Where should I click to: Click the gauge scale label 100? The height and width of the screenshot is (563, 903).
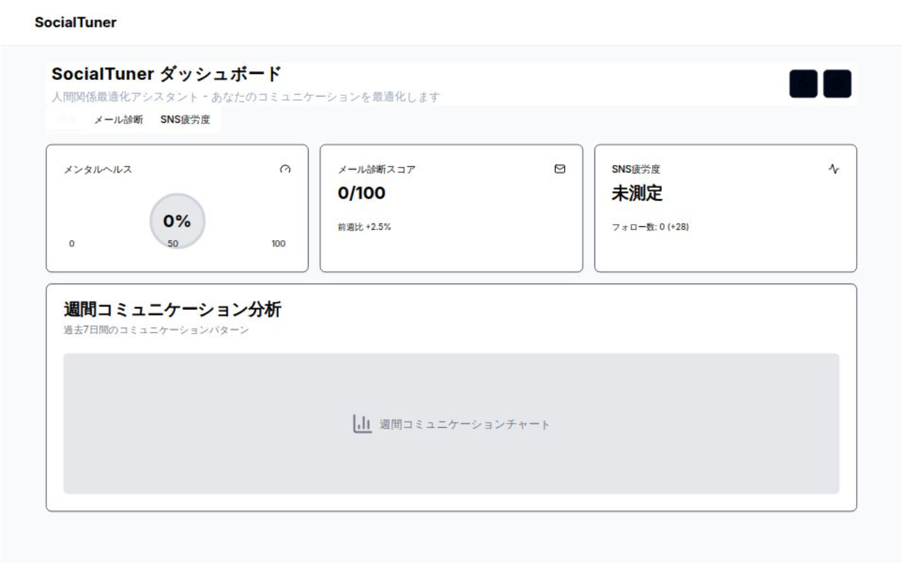278,244
